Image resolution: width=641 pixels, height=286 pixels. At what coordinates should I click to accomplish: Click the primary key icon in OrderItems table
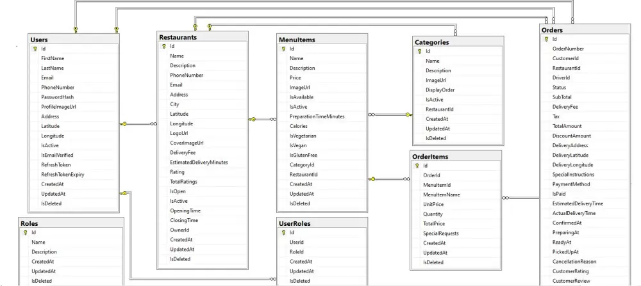click(x=417, y=166)
